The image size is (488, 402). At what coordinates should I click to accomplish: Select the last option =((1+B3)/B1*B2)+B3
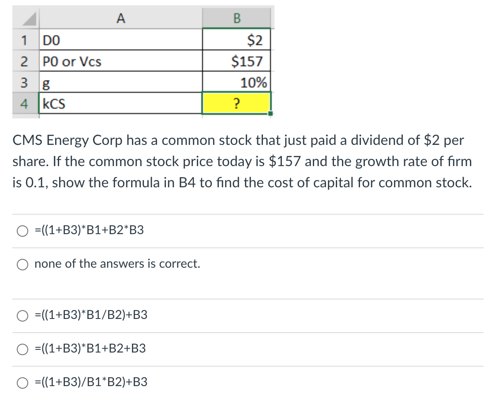point(22,382)
